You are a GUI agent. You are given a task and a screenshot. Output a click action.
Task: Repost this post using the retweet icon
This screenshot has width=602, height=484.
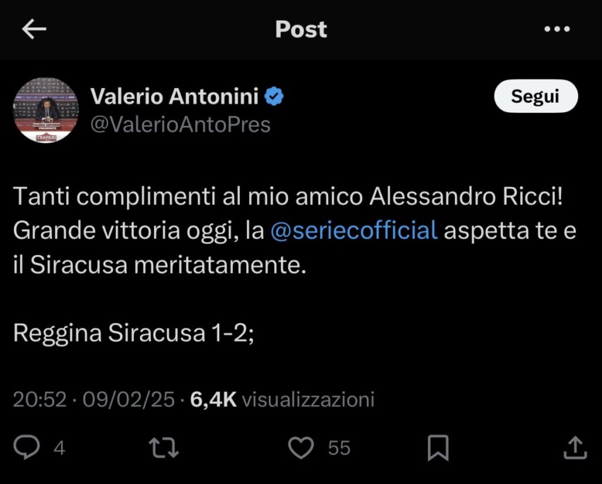[165, 448]
